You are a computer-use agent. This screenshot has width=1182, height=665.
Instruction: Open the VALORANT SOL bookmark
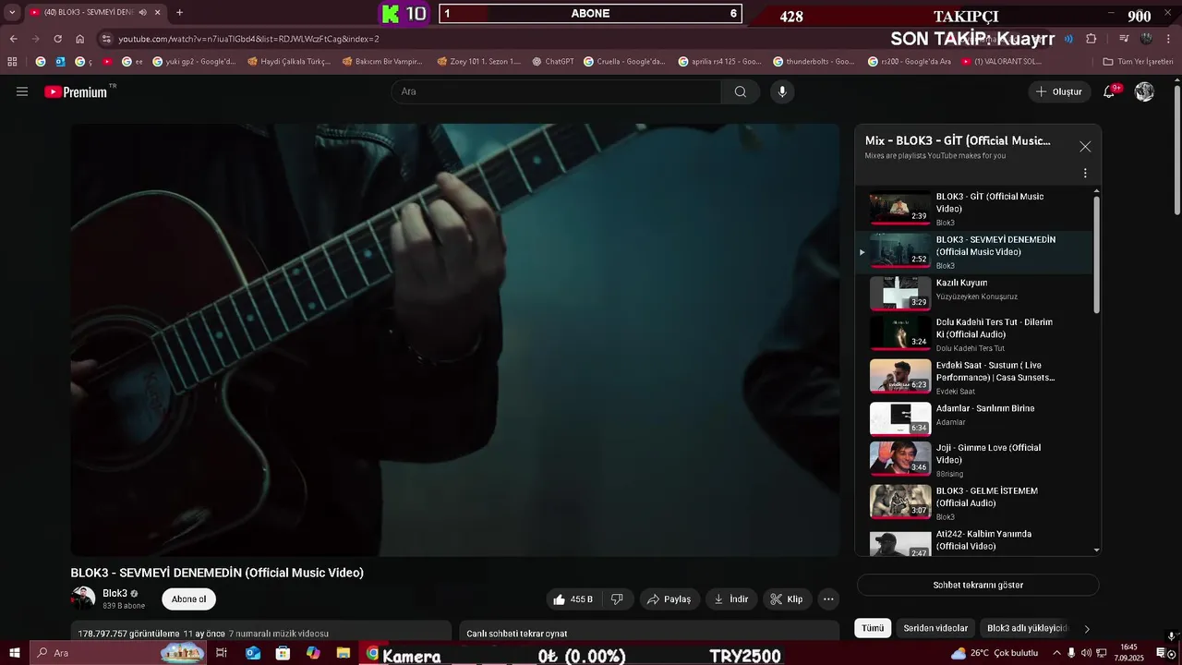pos(1001,62)
